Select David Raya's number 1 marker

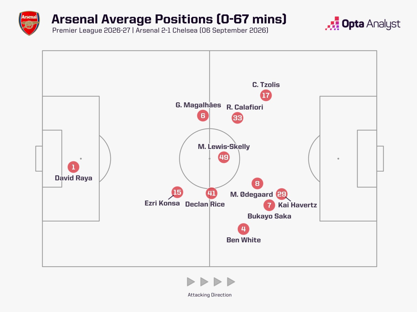click(73, 167)
